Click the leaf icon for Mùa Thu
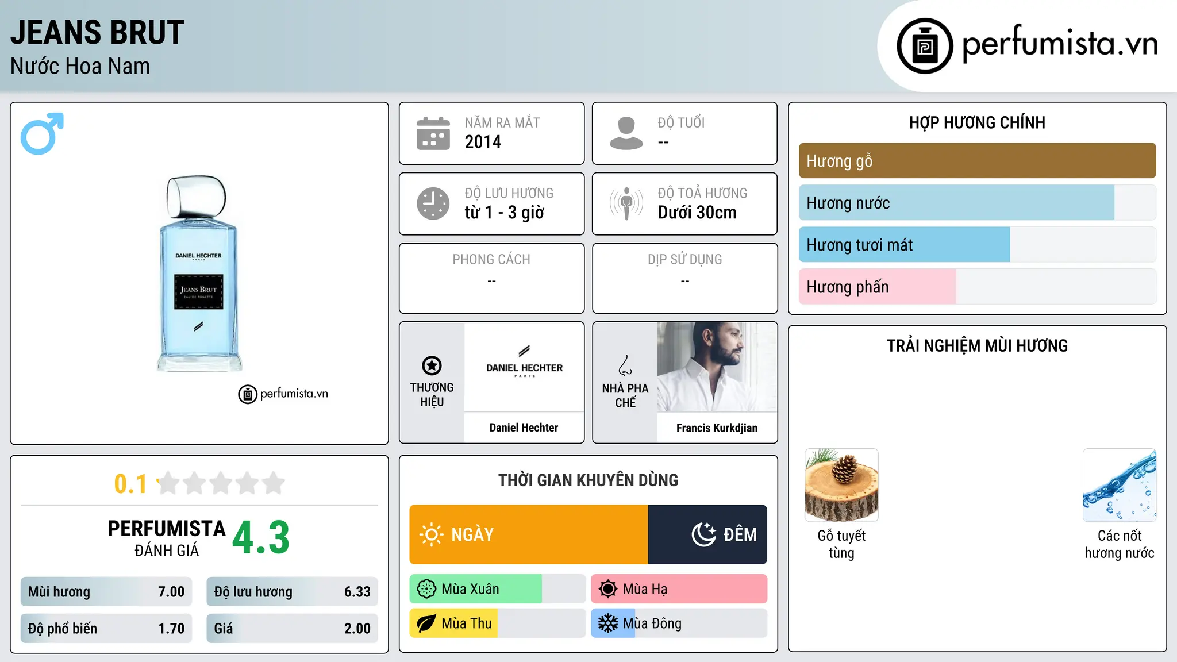This screenshot has height=662, width=1177. pos(426,623)
